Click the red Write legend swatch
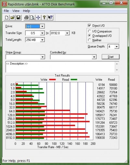The height and width of the screenshot is (165, 130). pos(52,79)
